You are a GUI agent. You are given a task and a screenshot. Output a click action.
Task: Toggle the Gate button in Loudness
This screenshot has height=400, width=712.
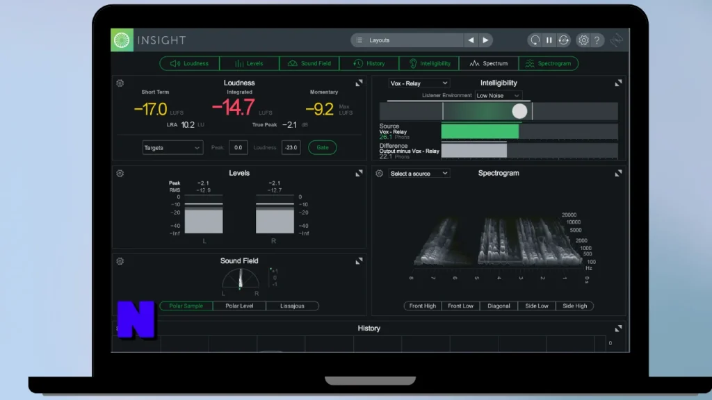tap(323, 147)
